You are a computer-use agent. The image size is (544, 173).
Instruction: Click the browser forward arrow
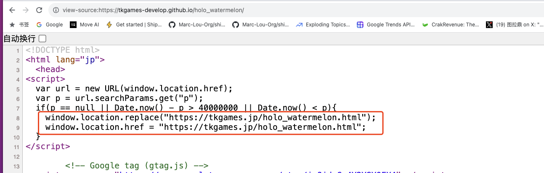[26, 10]
